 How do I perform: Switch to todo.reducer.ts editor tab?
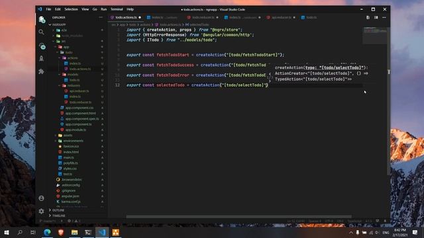(x=203, y=18)
